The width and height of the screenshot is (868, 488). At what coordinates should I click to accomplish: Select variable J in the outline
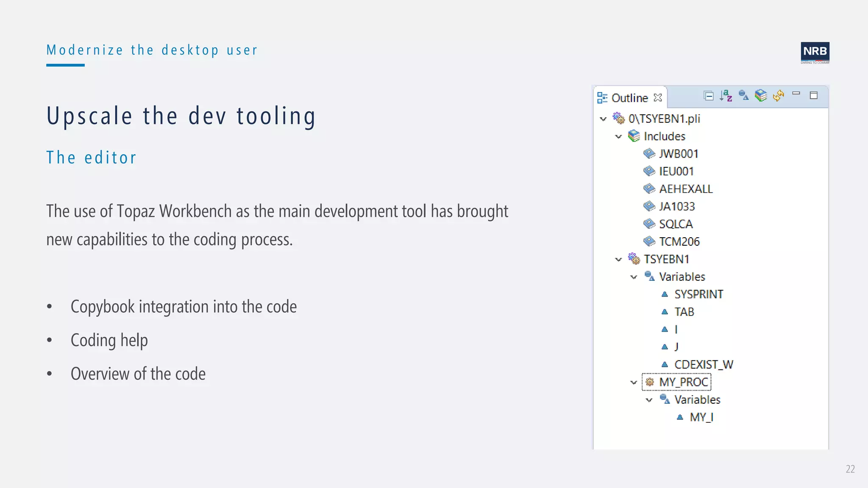[x=676, y=347]
